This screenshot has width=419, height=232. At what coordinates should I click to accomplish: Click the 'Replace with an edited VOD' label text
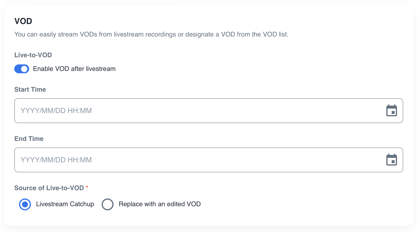pos(160,204)
